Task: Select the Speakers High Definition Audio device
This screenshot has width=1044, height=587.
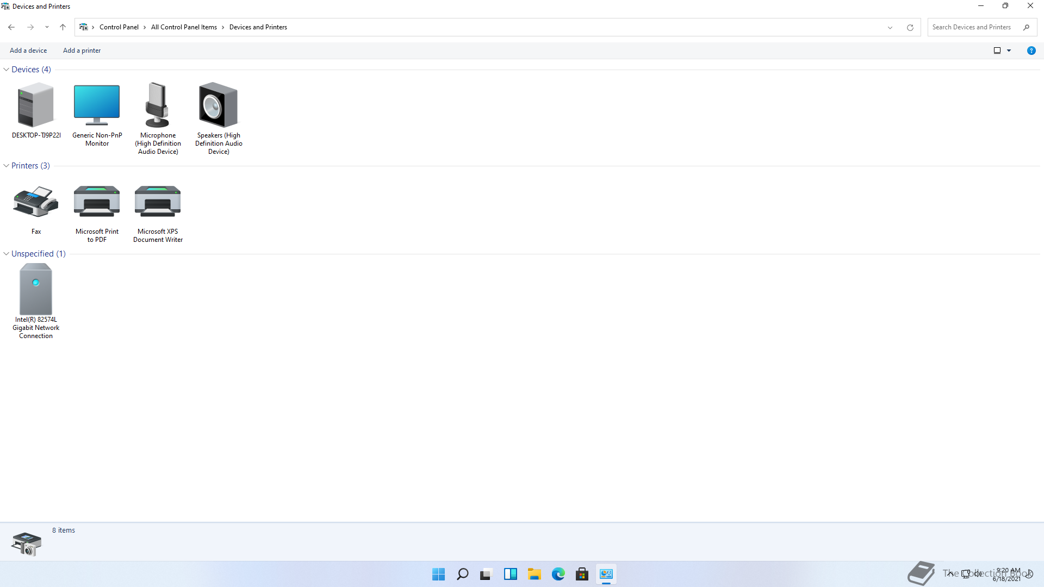Action: point(218,106)
